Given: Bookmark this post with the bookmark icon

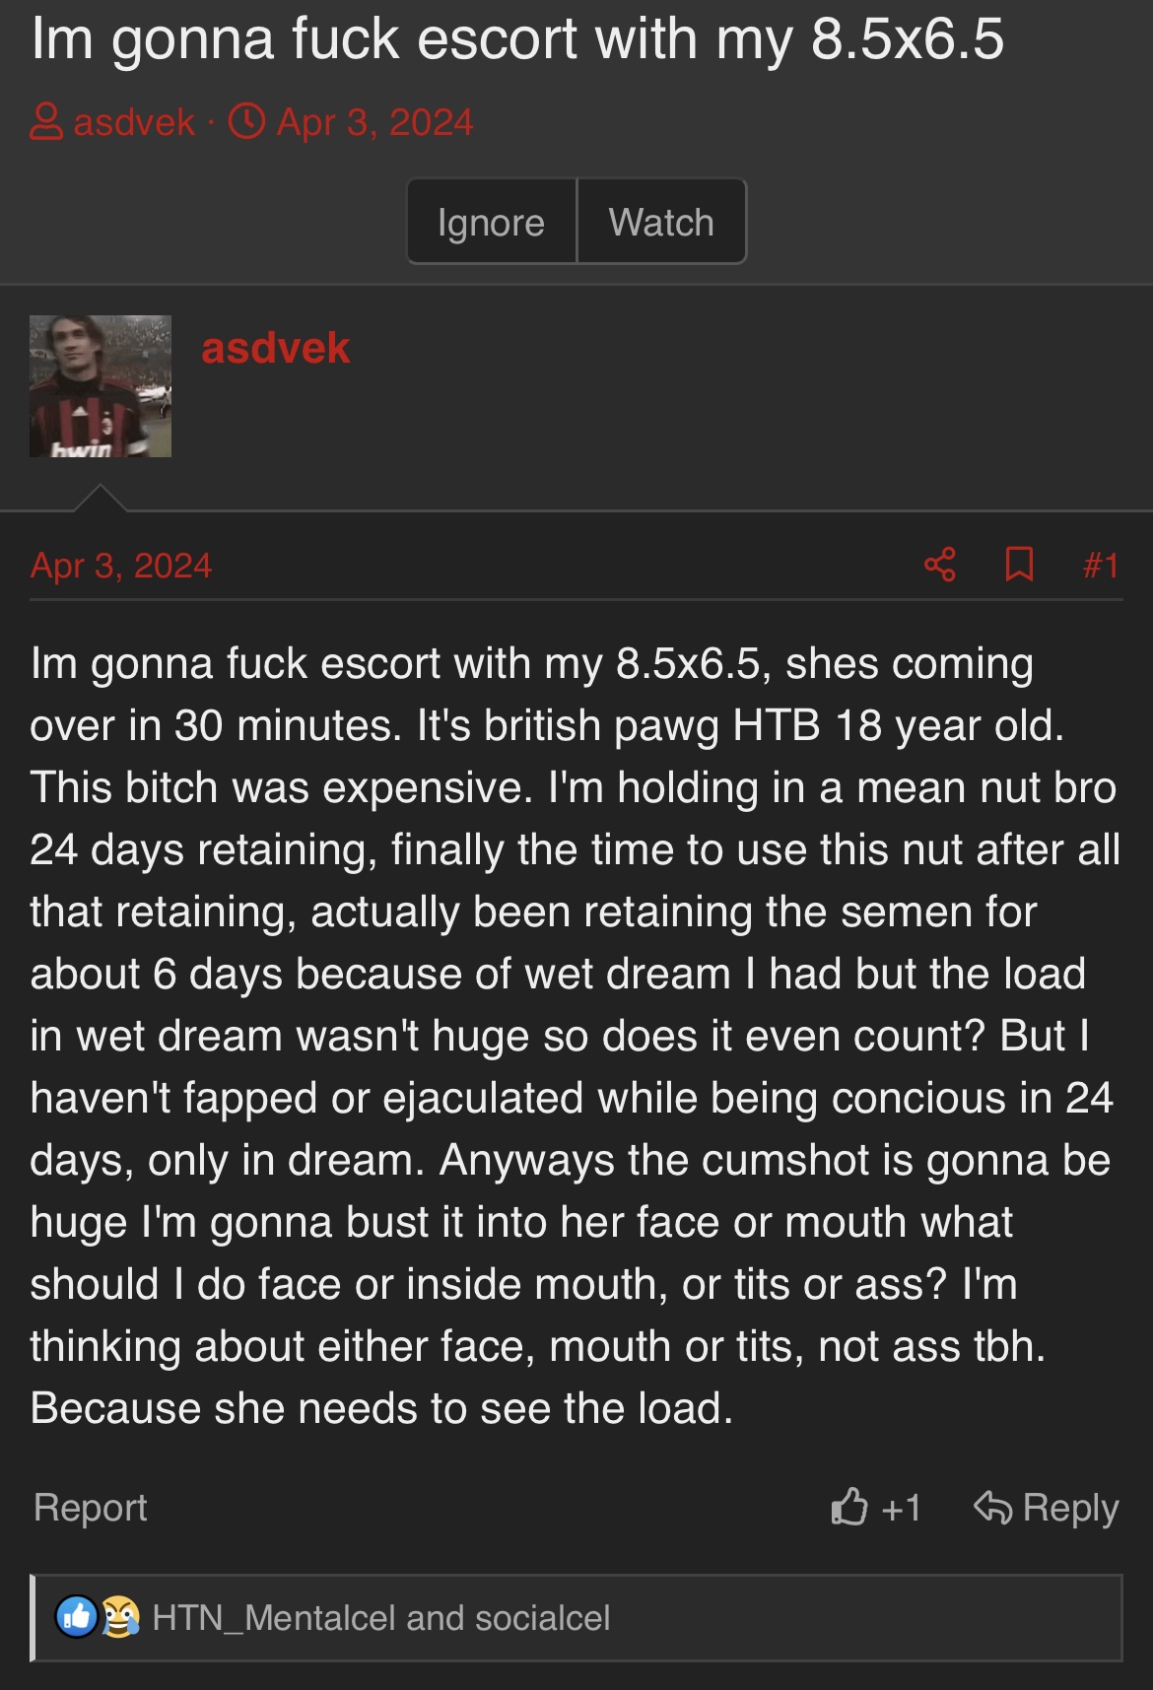Looking at the screenshot, I should click(x=1019, y=565).
